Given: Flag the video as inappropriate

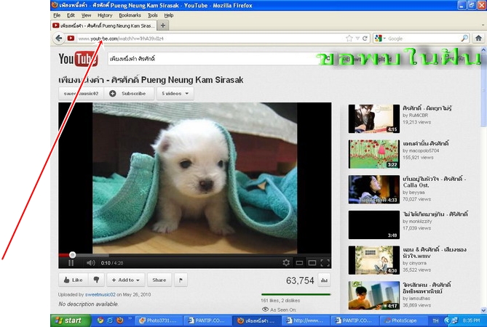Looking at the screenshot, I should (181, 280).
